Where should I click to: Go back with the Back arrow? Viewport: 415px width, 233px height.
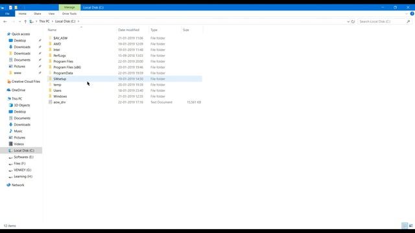pos(5,21)
